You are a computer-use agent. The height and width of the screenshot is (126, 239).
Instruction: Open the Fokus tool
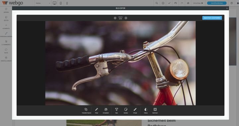(146, 111)
